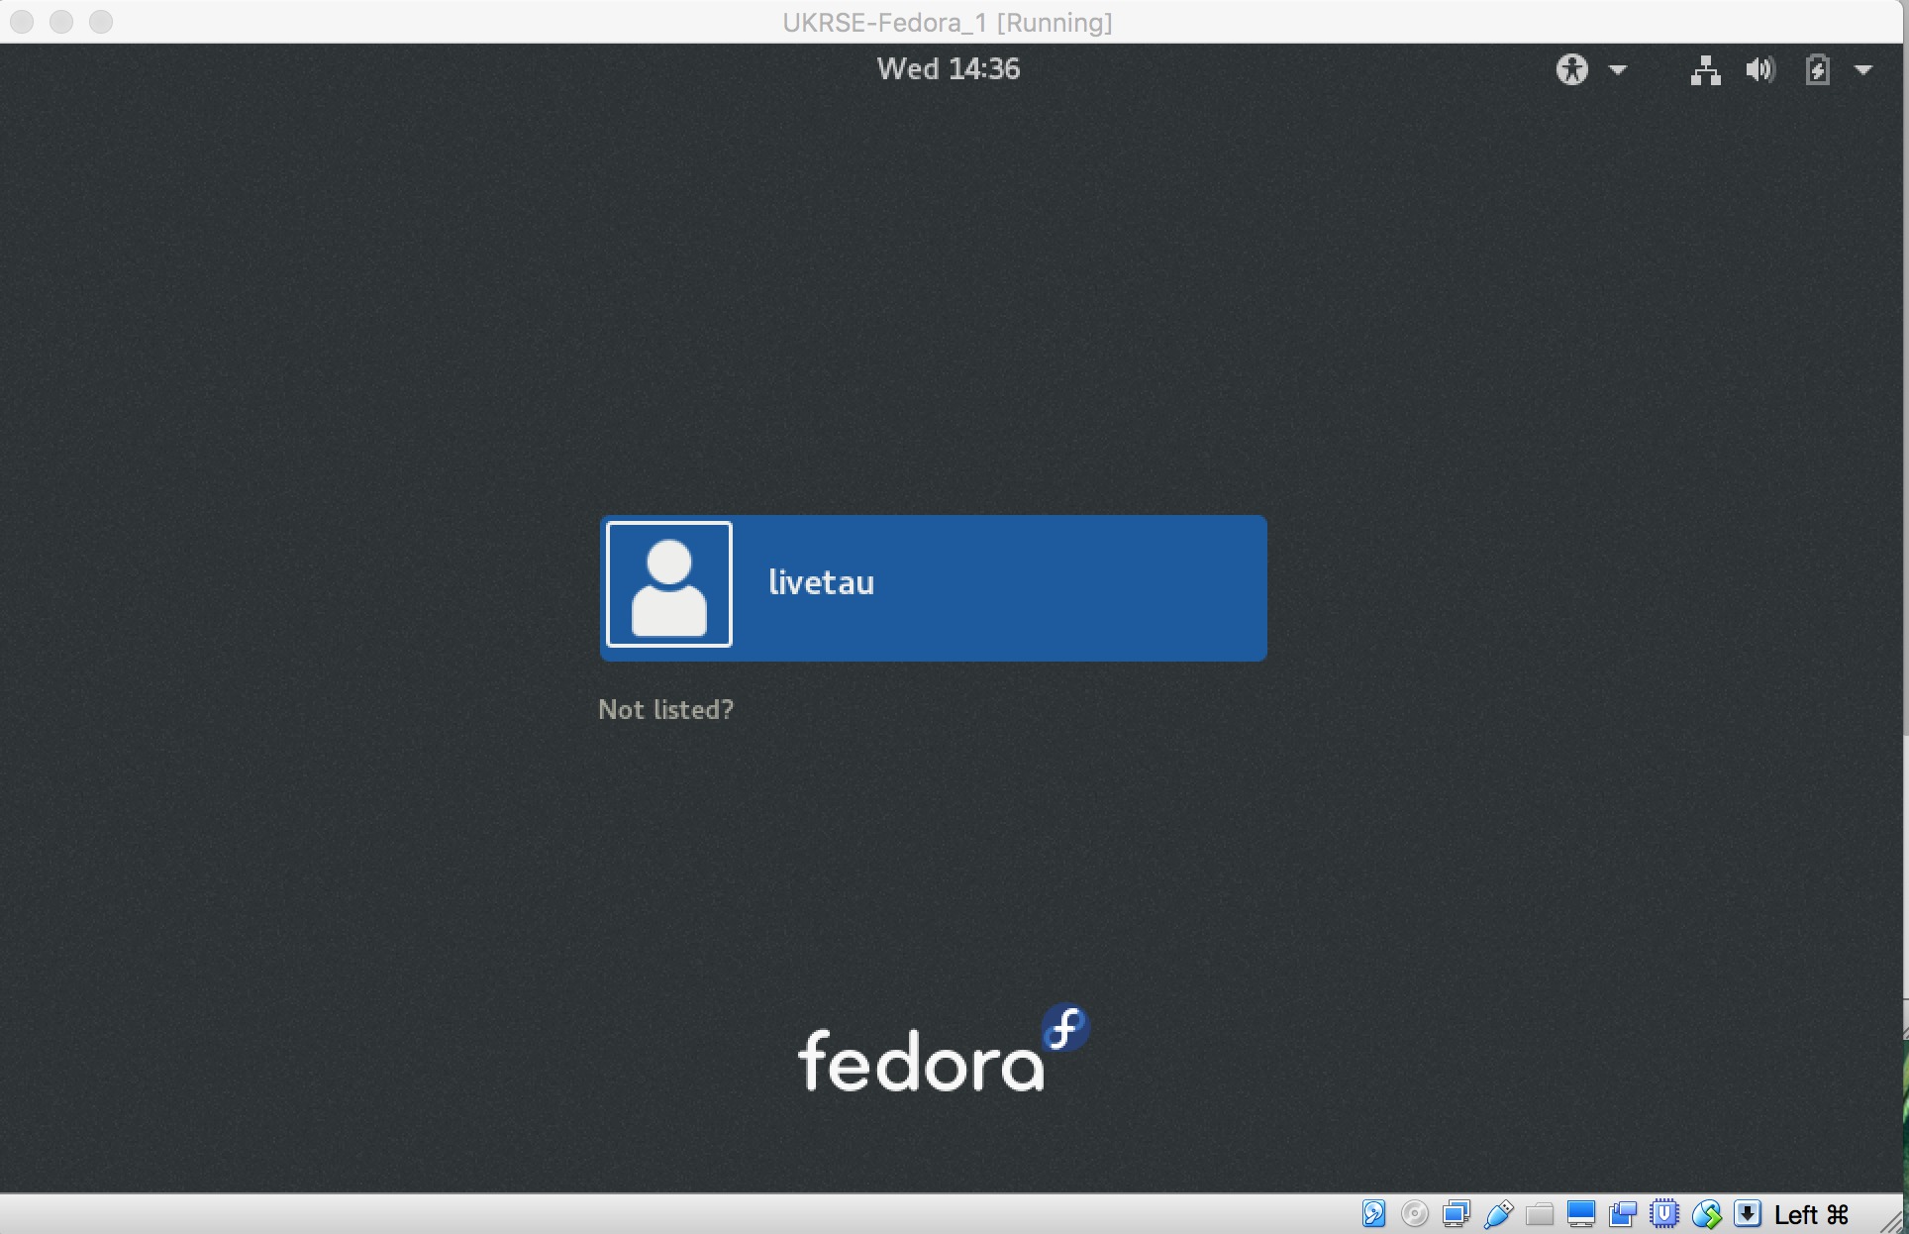Click VirtualBox shared folders icon
The image size is (1909, 1234).
pyautogui.click(x=1540, y=1213)
